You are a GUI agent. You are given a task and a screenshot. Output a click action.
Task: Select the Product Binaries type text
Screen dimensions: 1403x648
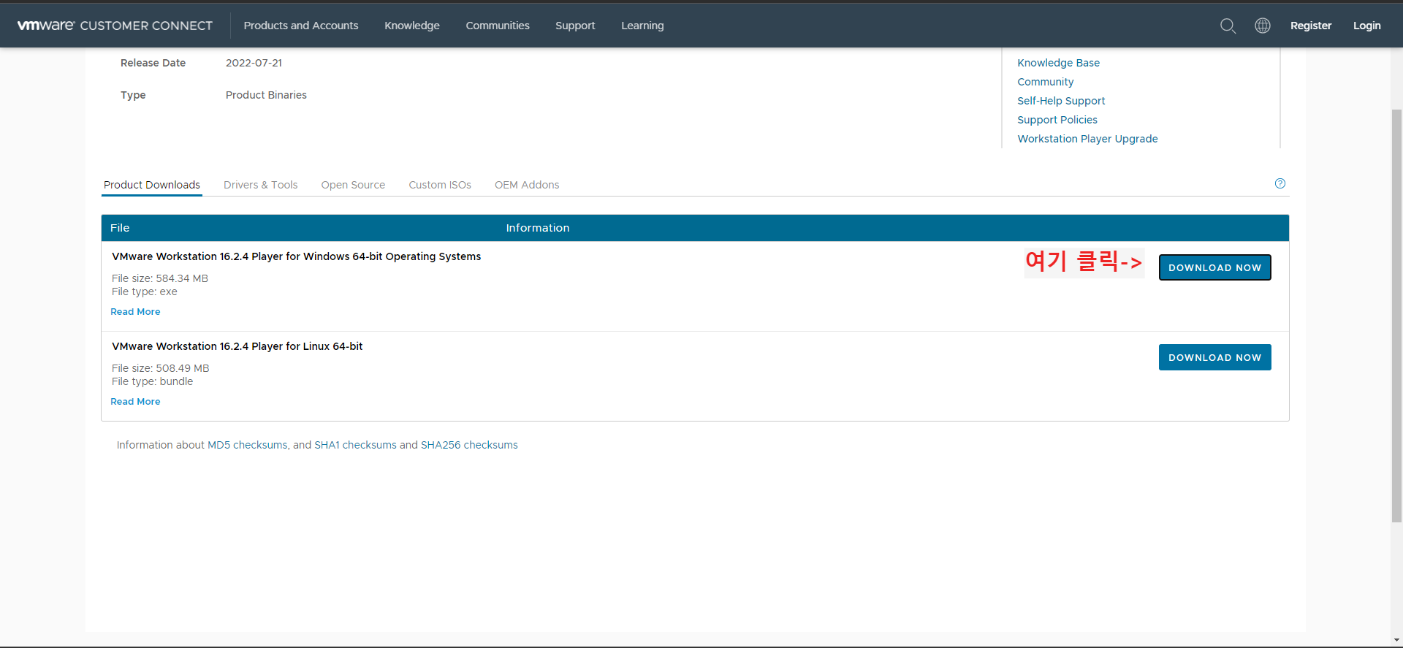click(266, 95)
